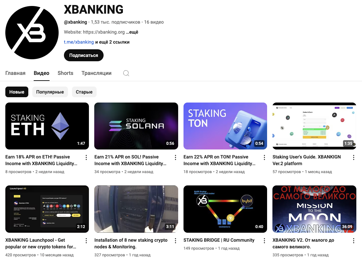Click title 'Earn 22% APR on TON! Passive Income'
Image resolution: width=362 pixels, height=262 pixels.
(x=219, y=160)
